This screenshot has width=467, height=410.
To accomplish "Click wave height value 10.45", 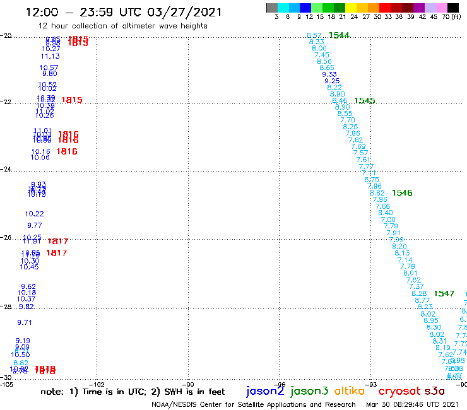I will 29,267.
